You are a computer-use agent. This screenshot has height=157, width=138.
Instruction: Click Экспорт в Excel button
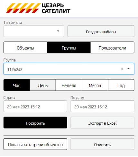click(102, 123)
